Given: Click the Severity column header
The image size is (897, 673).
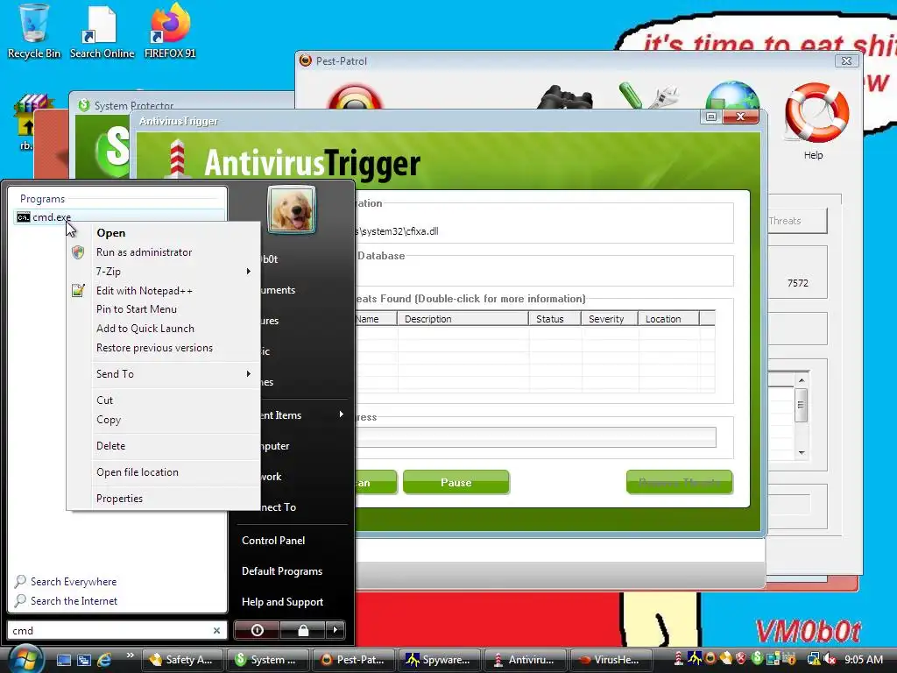Looking at the screenshot, I should [610, 319].
